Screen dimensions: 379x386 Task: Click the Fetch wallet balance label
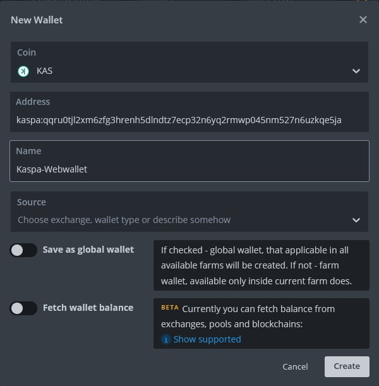tap(88, 308)
